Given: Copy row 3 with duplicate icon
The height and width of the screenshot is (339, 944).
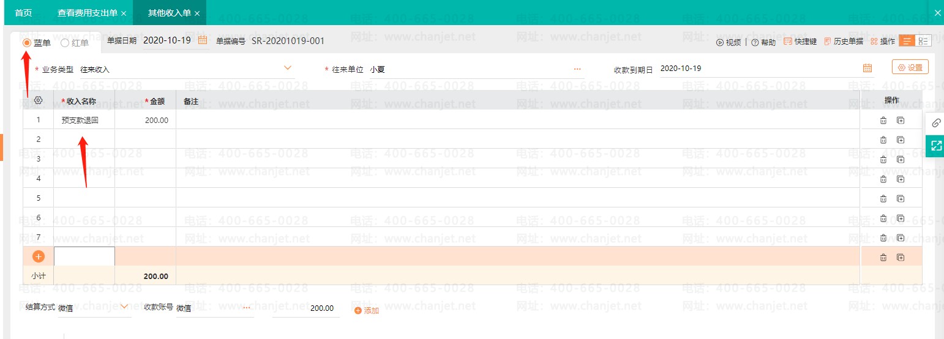Looking at the screenshot, I should pyautogui.click(x=901, y=159).
